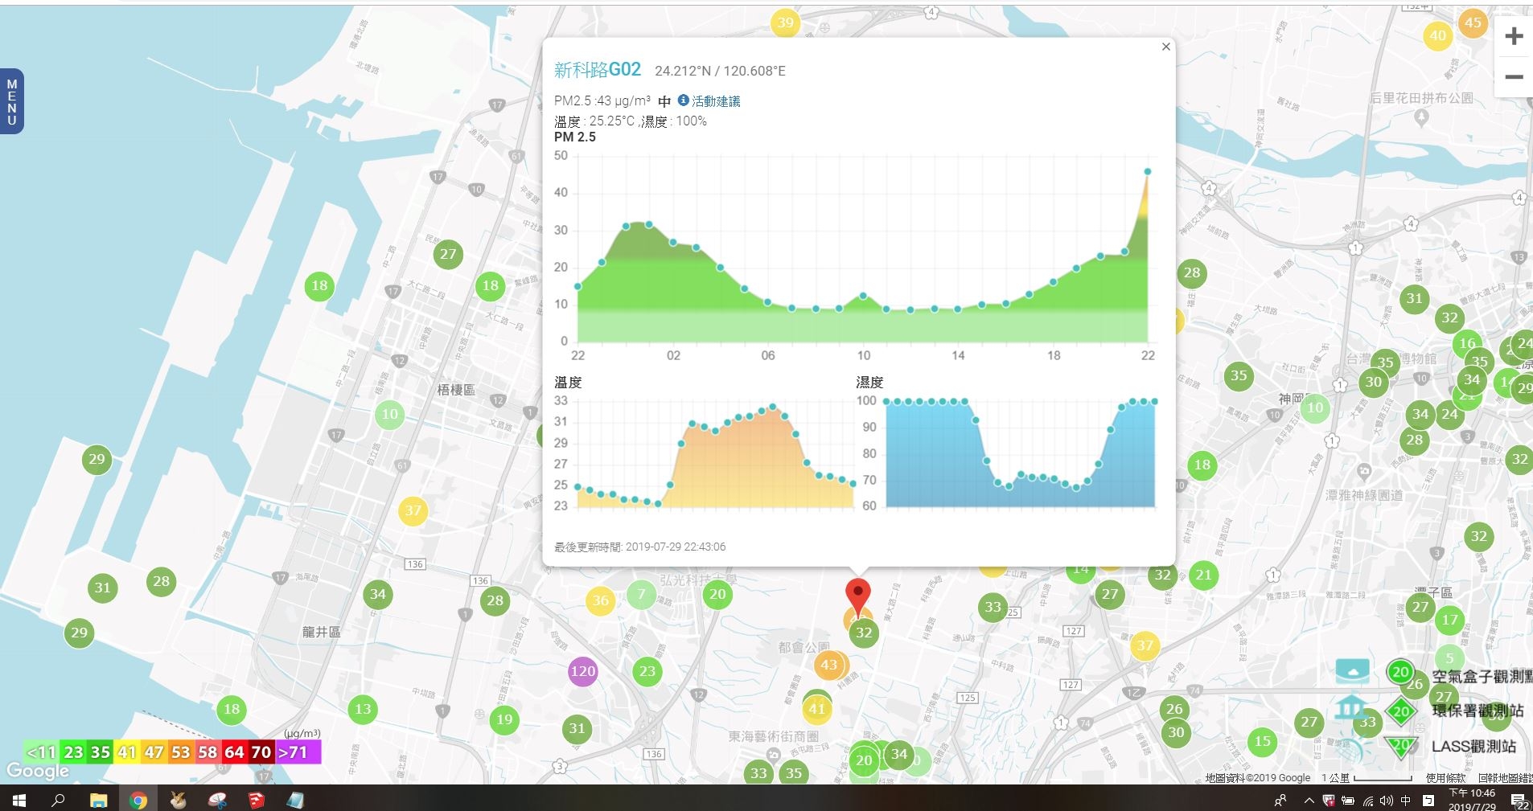This screenshot has width=1533, height=811.
Task: Select the green 23 map station marker
Action: (x=647, y=671)
